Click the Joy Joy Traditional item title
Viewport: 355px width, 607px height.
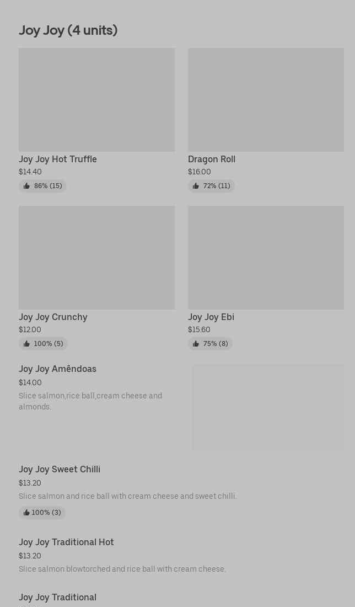coord(57,598)
